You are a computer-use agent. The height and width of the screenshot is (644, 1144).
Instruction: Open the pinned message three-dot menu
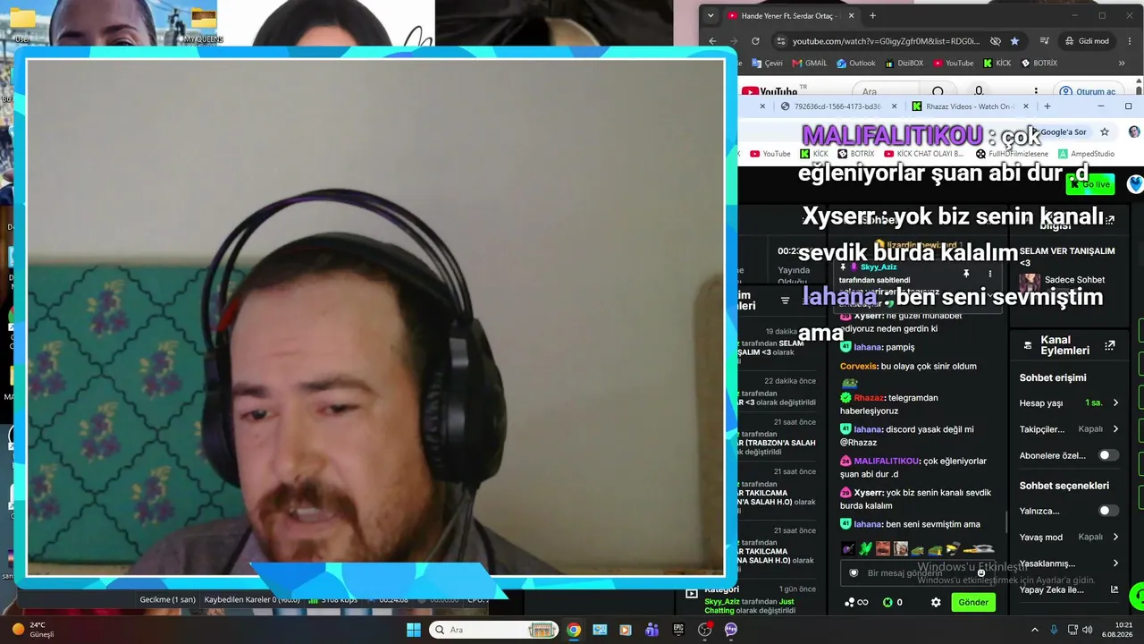[x=989, y=274]
